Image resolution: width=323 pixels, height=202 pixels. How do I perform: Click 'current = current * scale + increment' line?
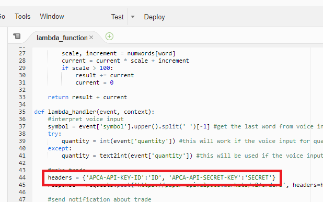(x=125, y=61)
